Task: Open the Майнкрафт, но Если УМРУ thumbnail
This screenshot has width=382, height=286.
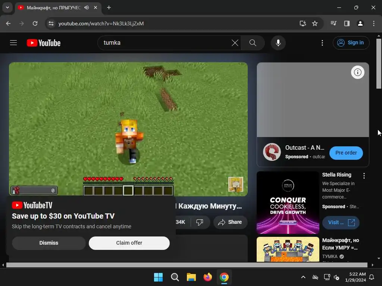Action: 288,250
